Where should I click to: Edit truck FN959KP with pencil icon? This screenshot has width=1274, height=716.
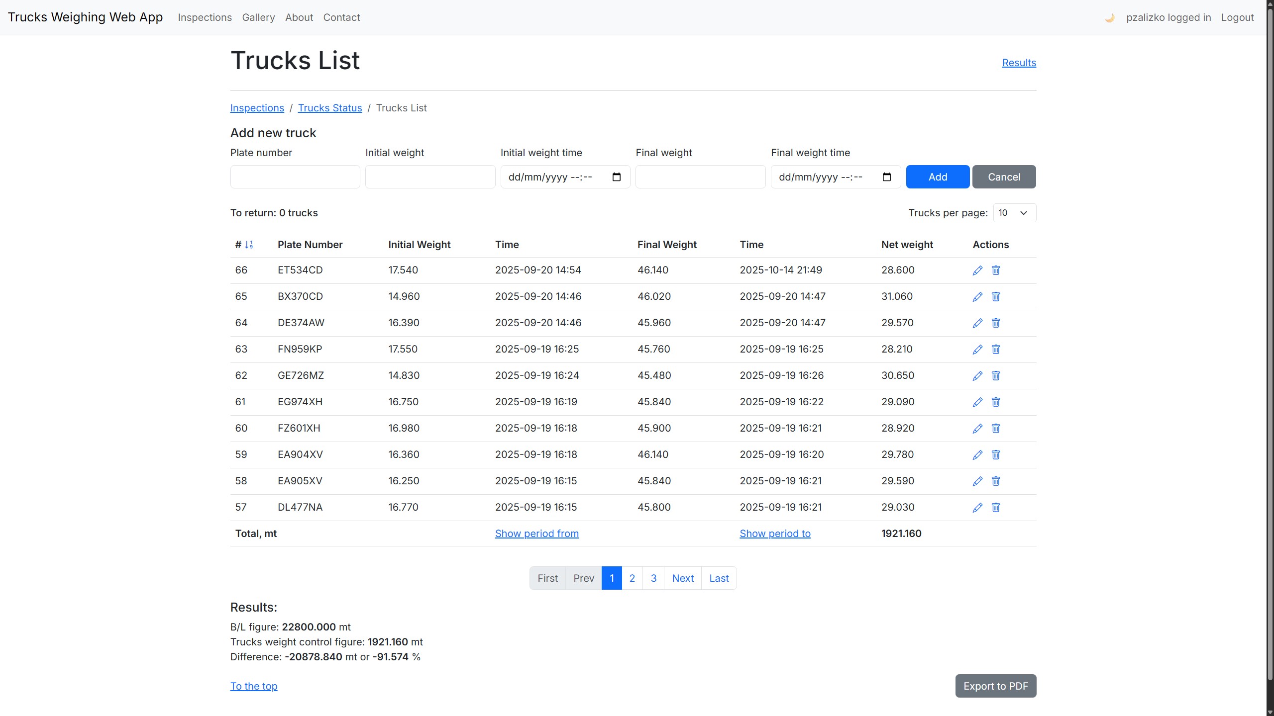[977, 350]
